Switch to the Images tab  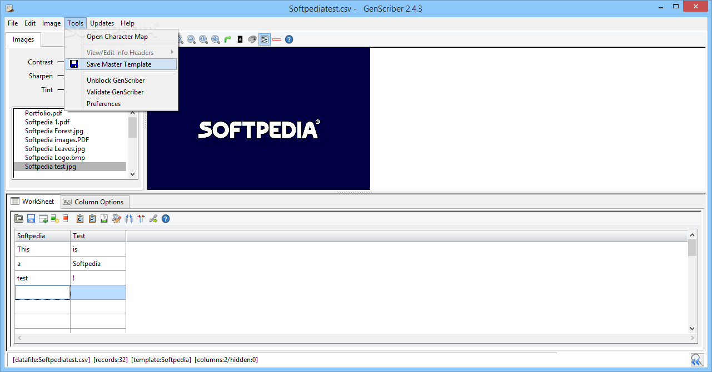coord(23,39)
